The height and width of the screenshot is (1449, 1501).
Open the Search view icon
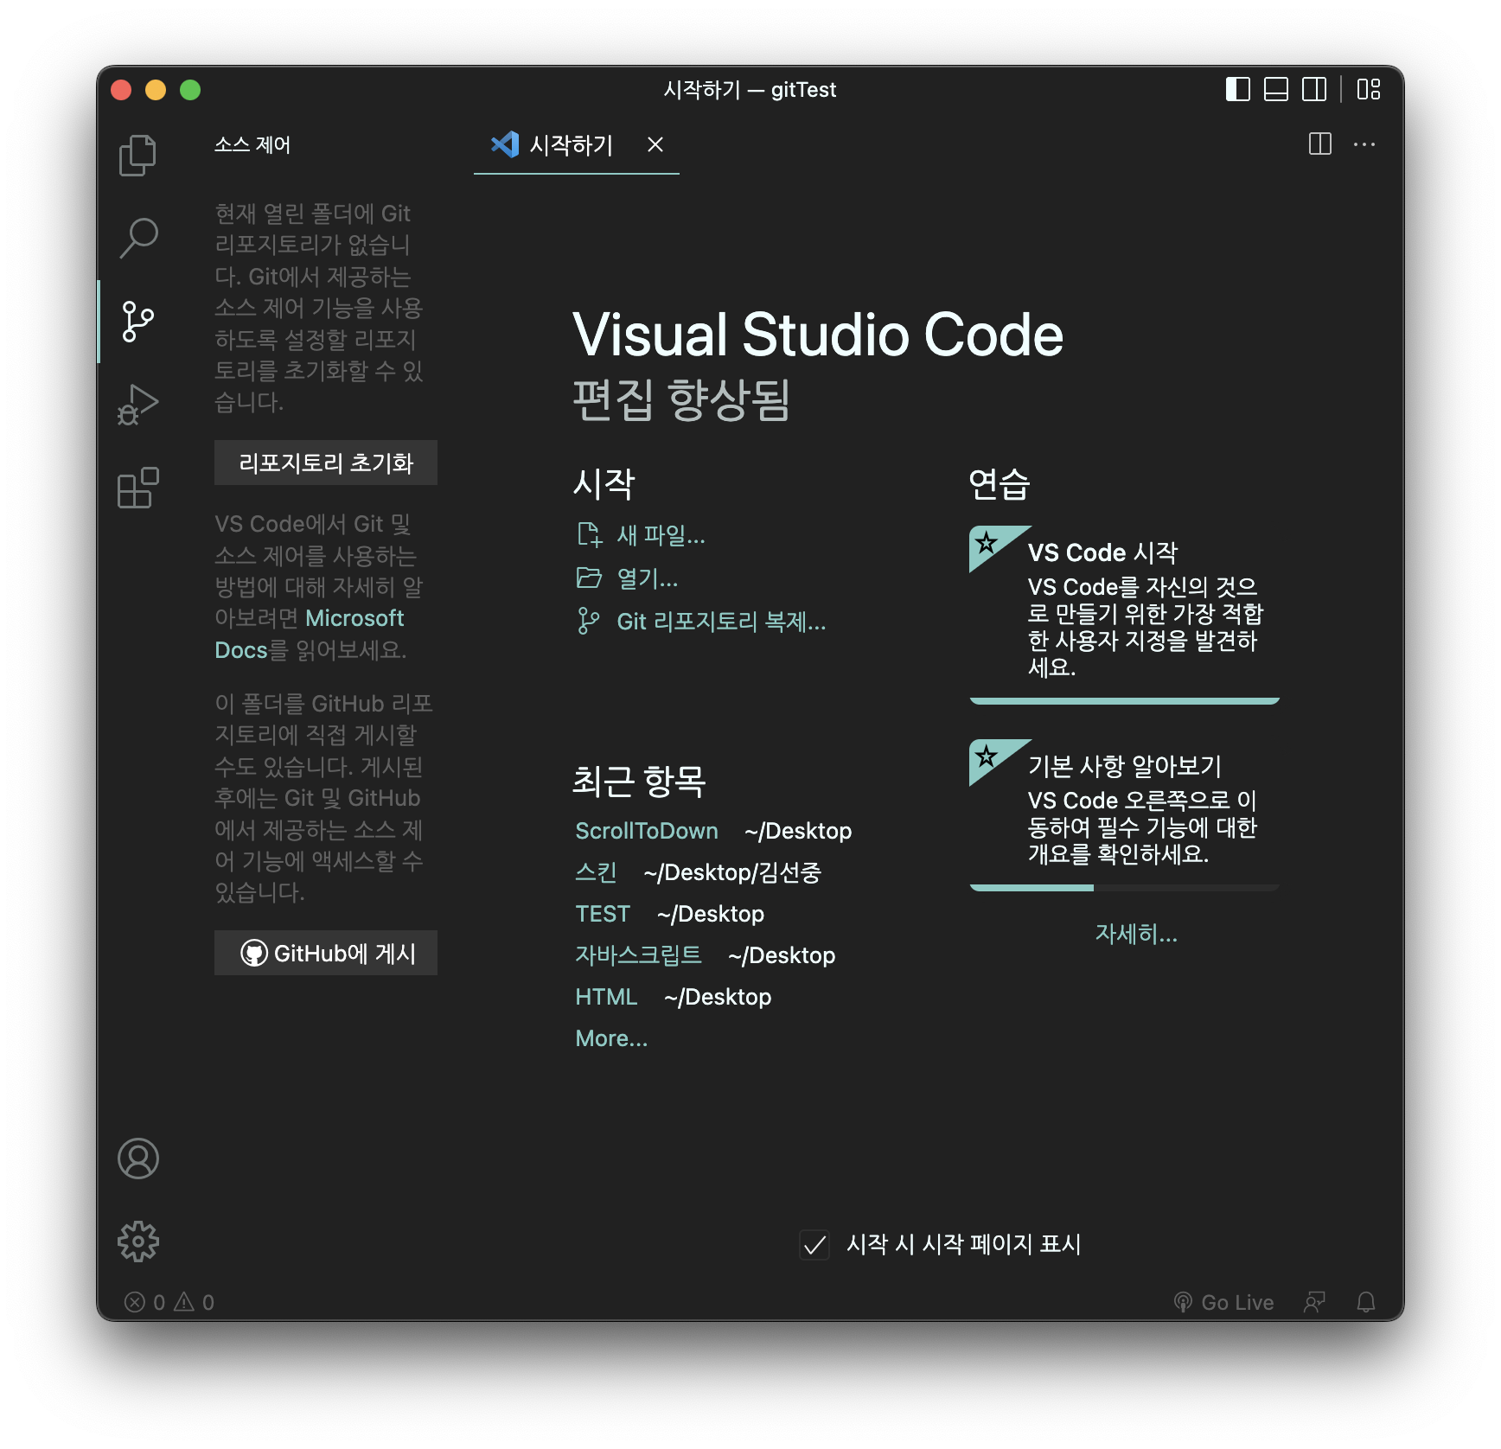tap(137, 238)
